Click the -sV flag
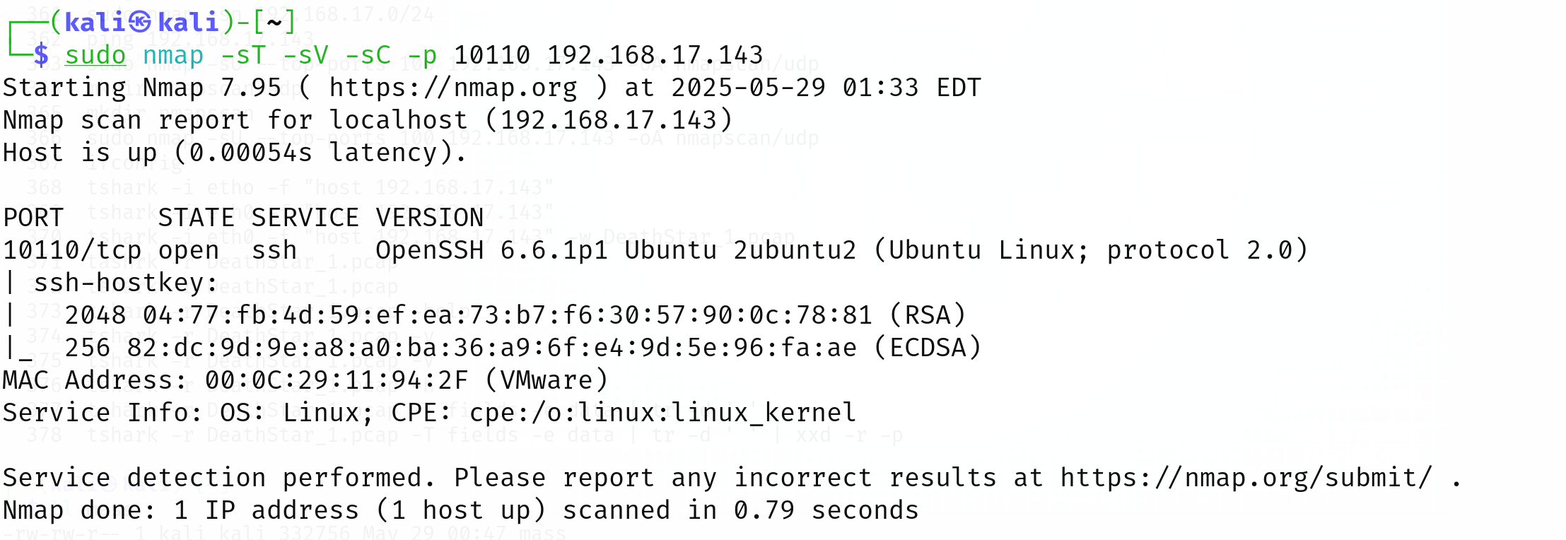This screenshot has height=540, width=1566. (305, 55)
